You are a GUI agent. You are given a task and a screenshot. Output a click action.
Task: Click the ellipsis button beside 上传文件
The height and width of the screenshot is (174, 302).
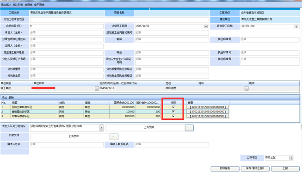(114, 137)
